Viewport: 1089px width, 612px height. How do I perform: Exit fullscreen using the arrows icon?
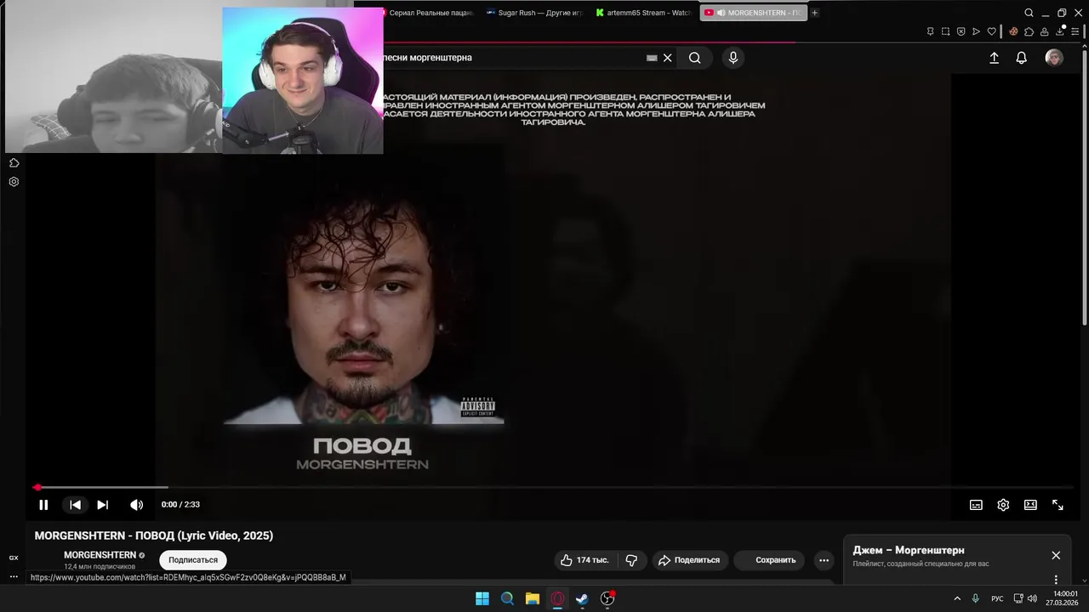[1058, 505]
